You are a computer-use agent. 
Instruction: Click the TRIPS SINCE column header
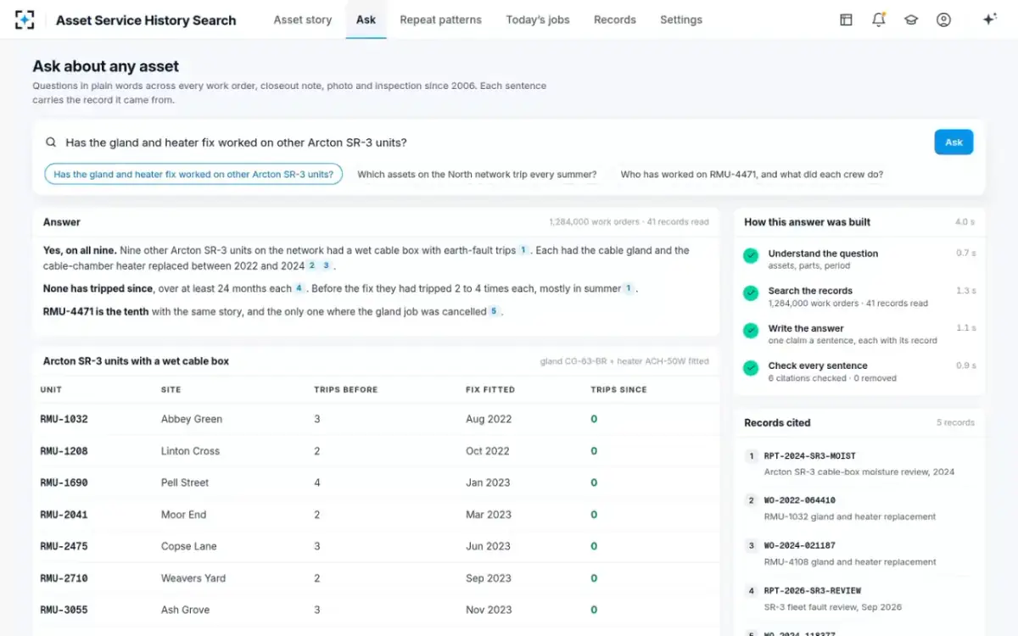[x=618, y=389]
